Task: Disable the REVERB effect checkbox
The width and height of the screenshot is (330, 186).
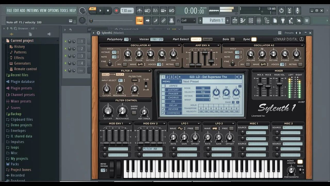Action: point(163,109)
